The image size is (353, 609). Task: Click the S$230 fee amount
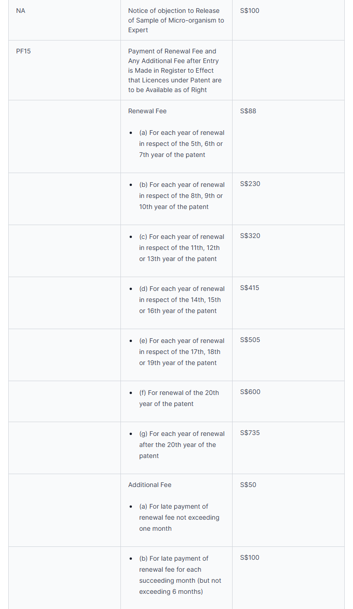tap(250, 184)
